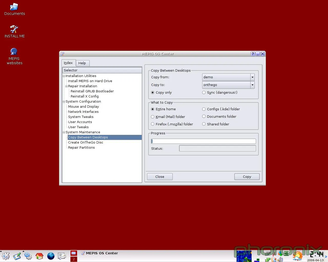Click the Selector column header
328x262 pixels.
tap(102, 70)
